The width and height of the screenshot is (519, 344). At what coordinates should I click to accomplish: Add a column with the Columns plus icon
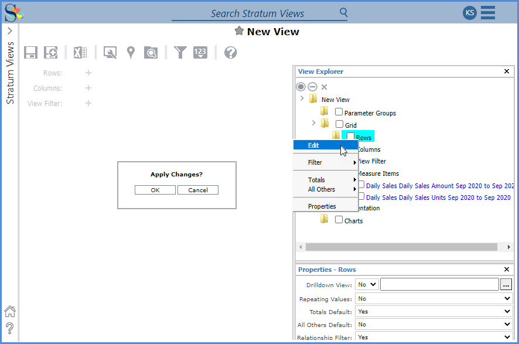88,88
